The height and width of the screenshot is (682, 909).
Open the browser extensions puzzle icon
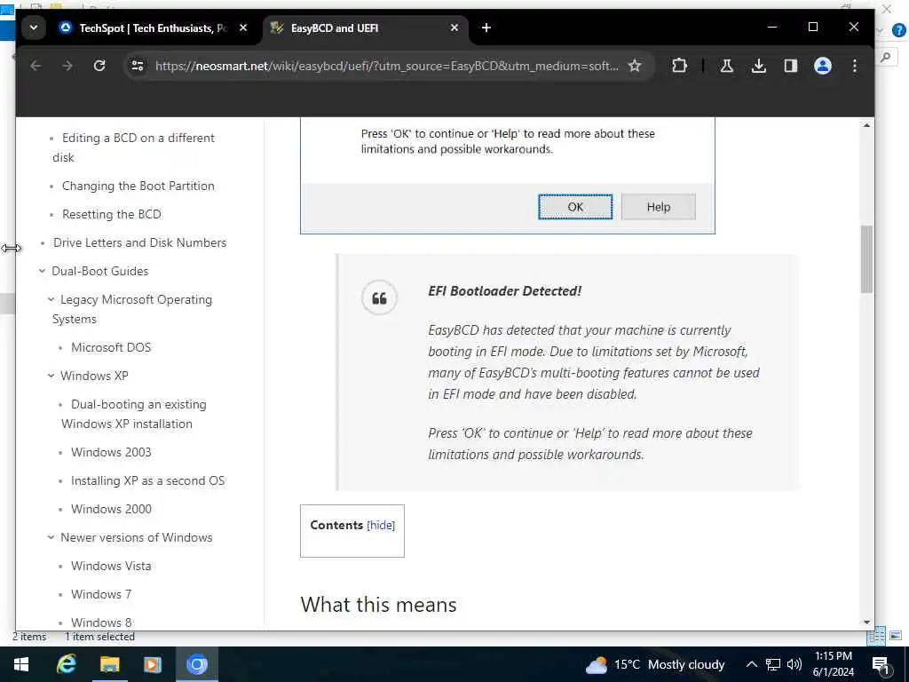tap(679, 66)
